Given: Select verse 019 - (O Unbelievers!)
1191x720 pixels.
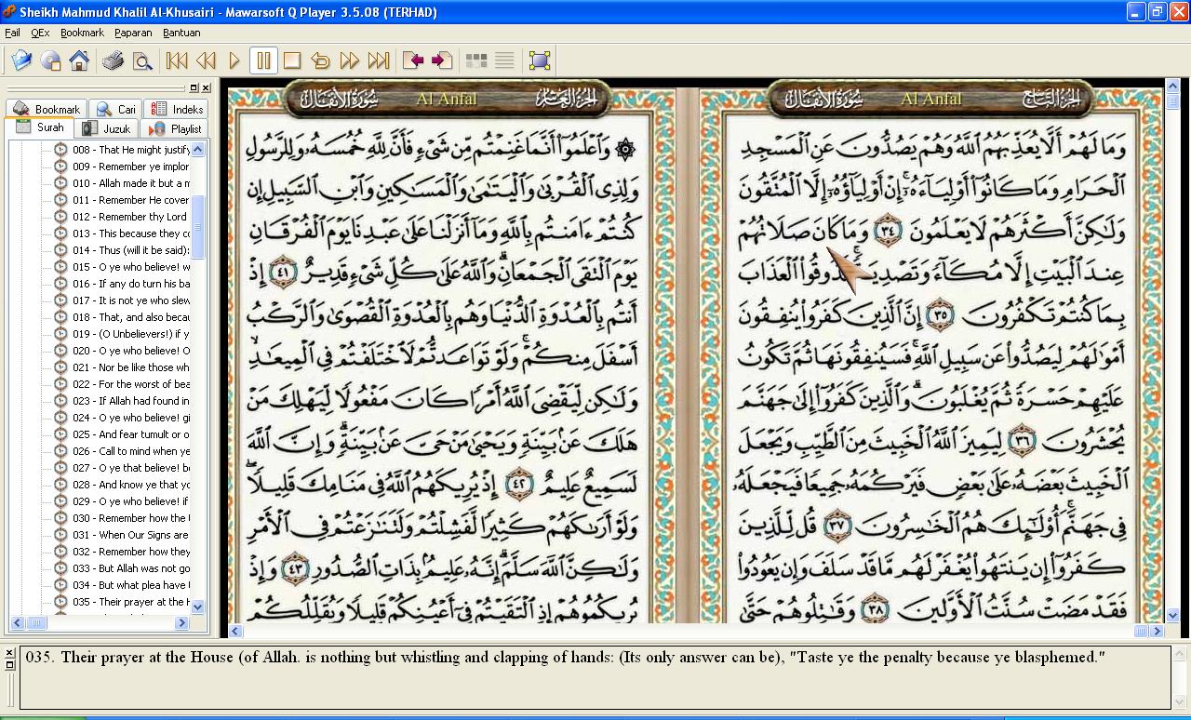Looking at the screenshot, I should pyautogui.click(x=130, y=334).
